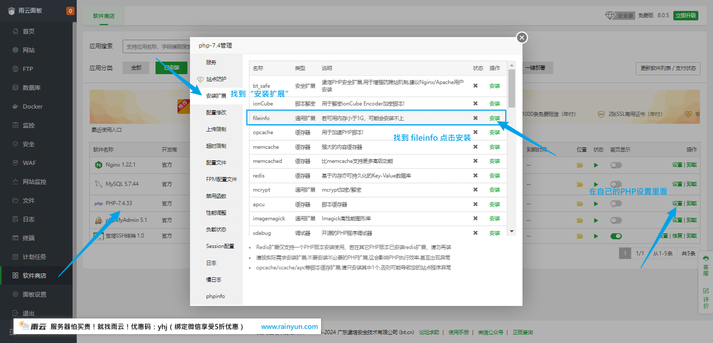
Task: Click the 评价 feedback edit icon
Action: point(706,290)
